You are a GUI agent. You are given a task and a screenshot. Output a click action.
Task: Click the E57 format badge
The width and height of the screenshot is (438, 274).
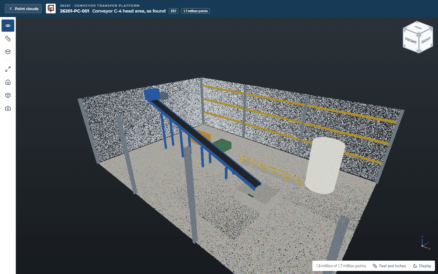(x=173, y=11)
